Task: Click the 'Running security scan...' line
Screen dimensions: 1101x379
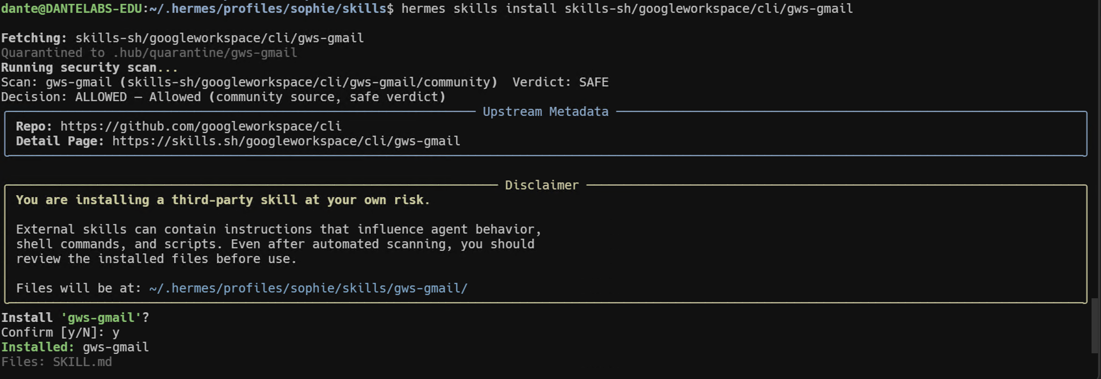Action: (89, 68)
